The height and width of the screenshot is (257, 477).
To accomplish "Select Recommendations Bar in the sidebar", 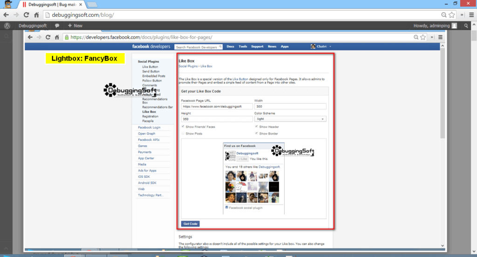I will pyautogui.click(x=157, y=107).
